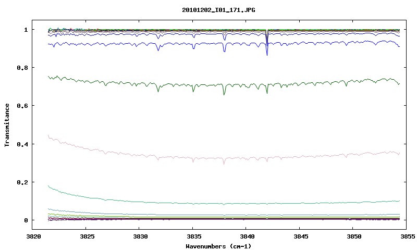Click the x-axis tick label 3845
417x250 pixels.
[301, 236]
